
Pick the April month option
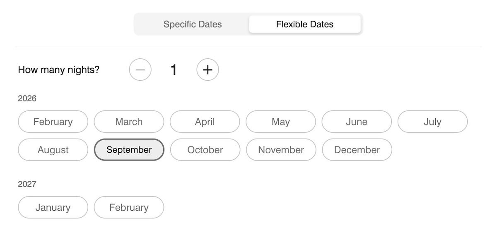(205, 122)
